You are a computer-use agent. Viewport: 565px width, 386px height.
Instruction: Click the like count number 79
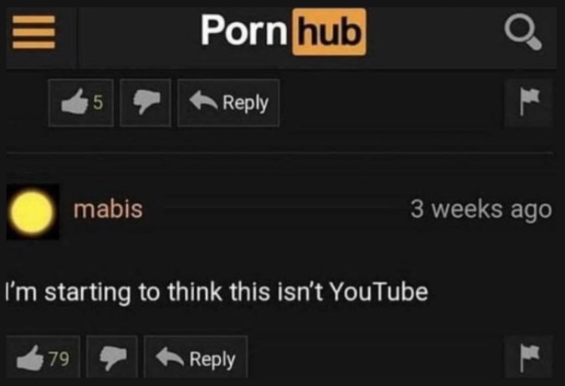59,358
